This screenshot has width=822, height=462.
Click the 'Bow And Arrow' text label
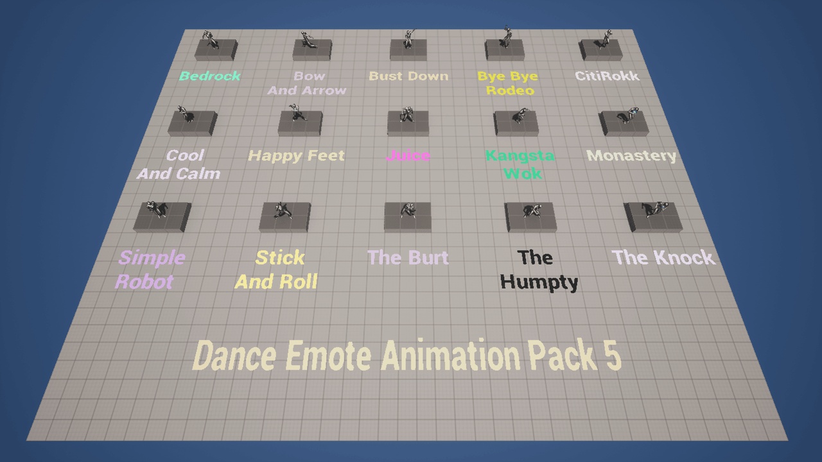coord(307,83)
